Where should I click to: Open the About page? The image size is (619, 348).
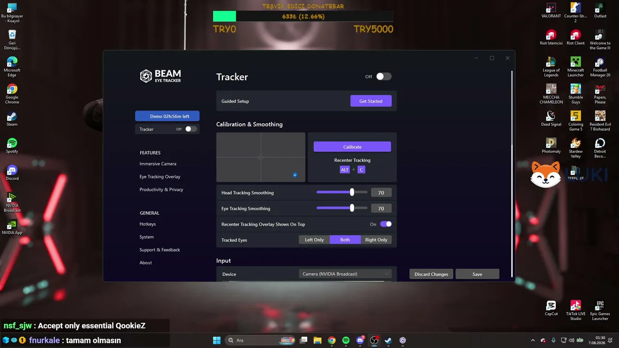(x=146, y=263)
